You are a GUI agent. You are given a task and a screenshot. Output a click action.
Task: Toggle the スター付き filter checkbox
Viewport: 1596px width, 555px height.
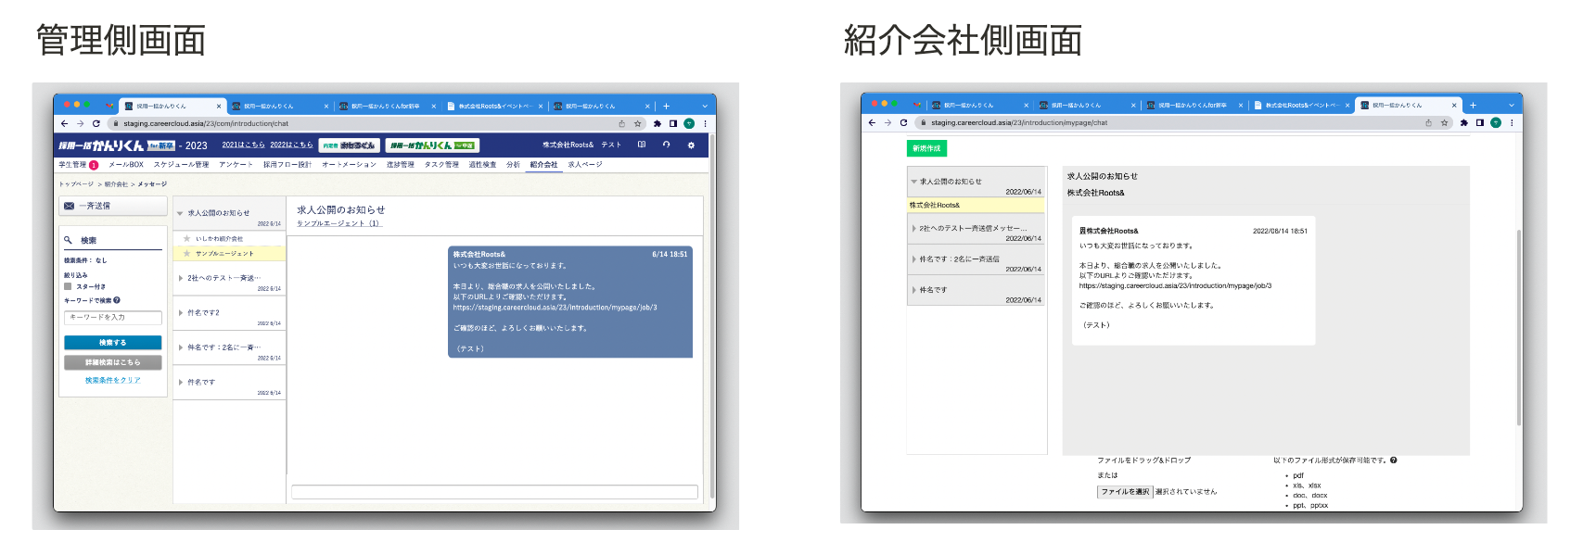(68, 286)
